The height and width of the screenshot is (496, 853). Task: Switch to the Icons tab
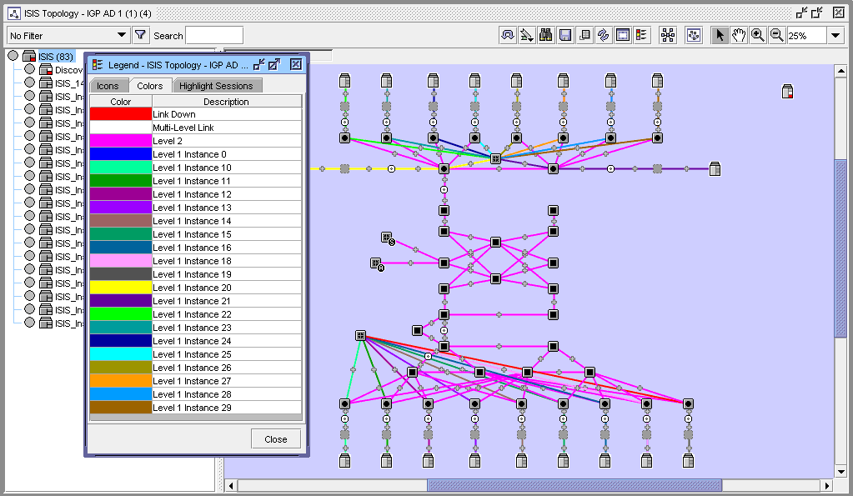(108, 86)
